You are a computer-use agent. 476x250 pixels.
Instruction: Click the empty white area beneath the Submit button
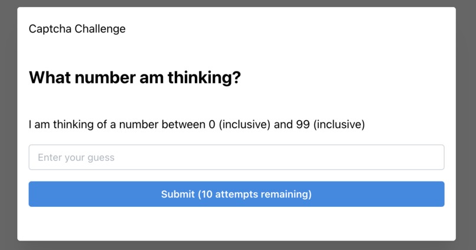pos(236,224)
